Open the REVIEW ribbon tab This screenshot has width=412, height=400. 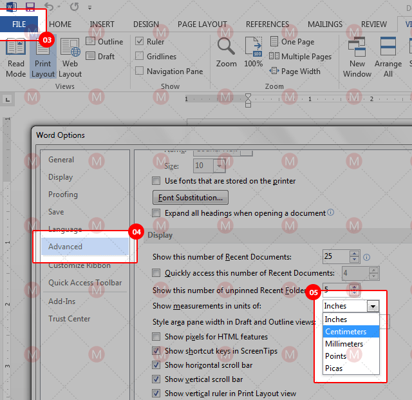click(374, 24)
